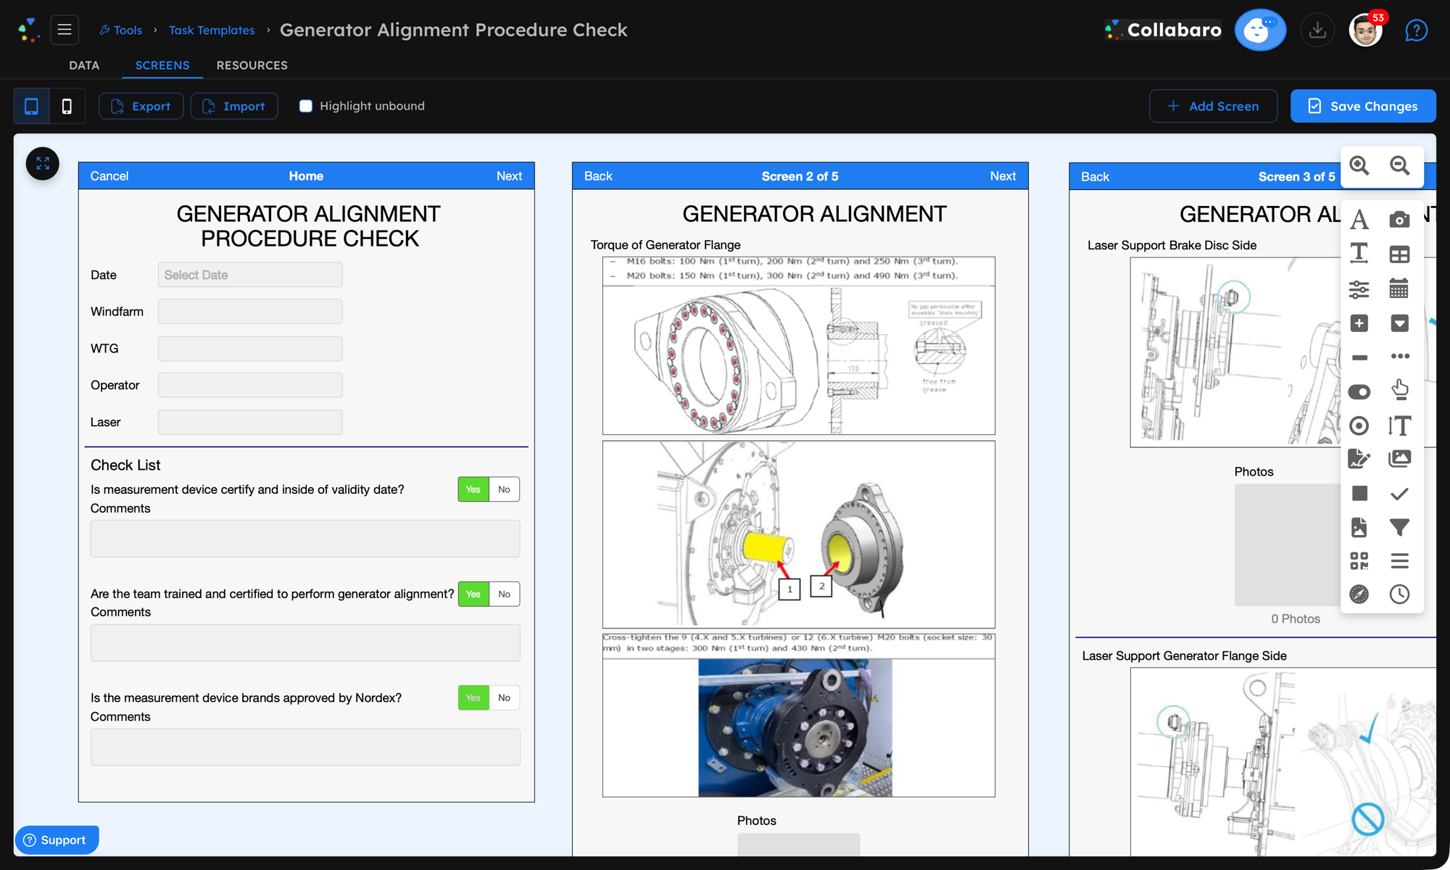Click the compass widget icon
The height and width of the screenshot is (870, 1450).
[x=1359, y=594]
